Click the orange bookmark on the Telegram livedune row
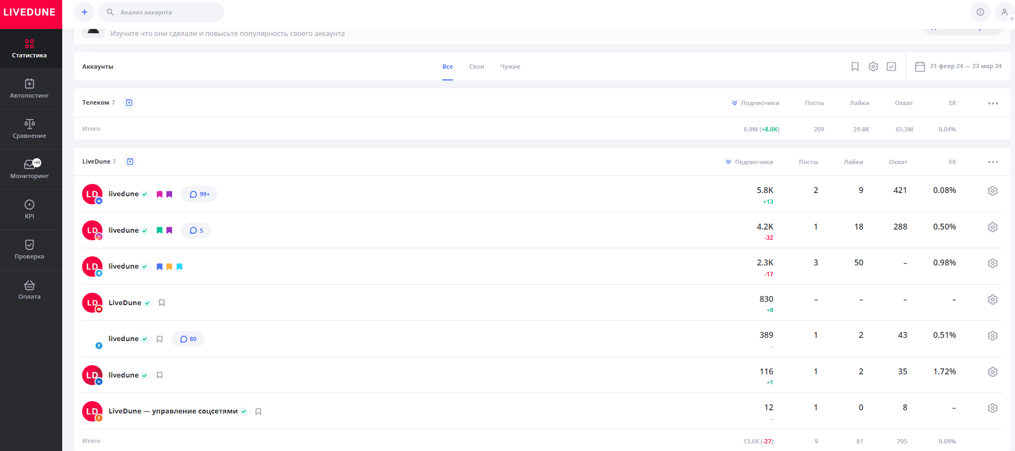 point(169,267)
